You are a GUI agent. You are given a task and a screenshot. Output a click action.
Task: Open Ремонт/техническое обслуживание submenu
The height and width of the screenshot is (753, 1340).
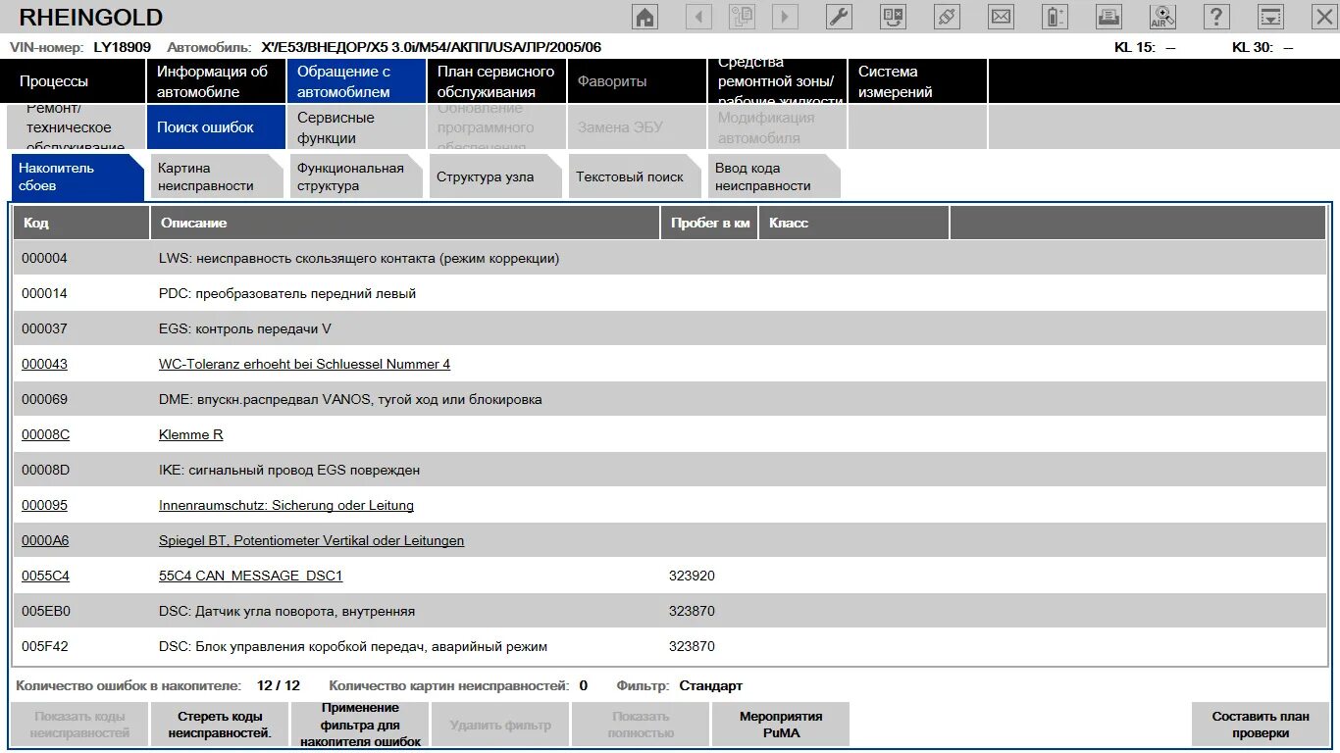[76, 127]
